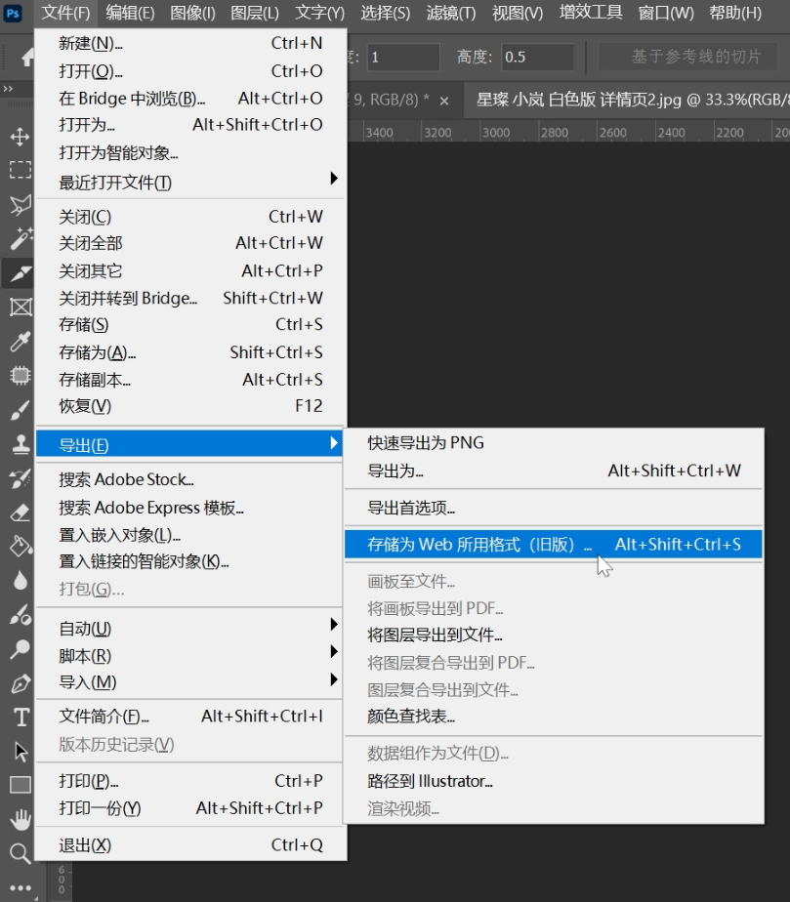Screen dimensions: 790x902
Task: Click the 基于参考线的切片 button
Action: 695,57
